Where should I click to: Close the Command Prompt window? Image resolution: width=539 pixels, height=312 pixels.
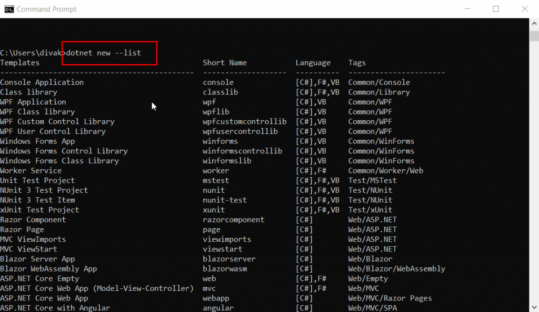(525, 9)
